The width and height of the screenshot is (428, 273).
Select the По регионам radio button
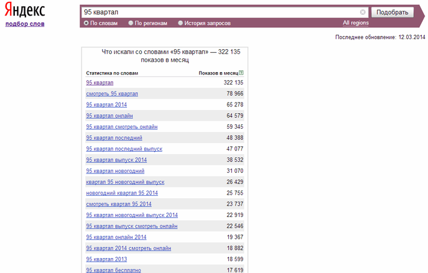coord(131,23)
